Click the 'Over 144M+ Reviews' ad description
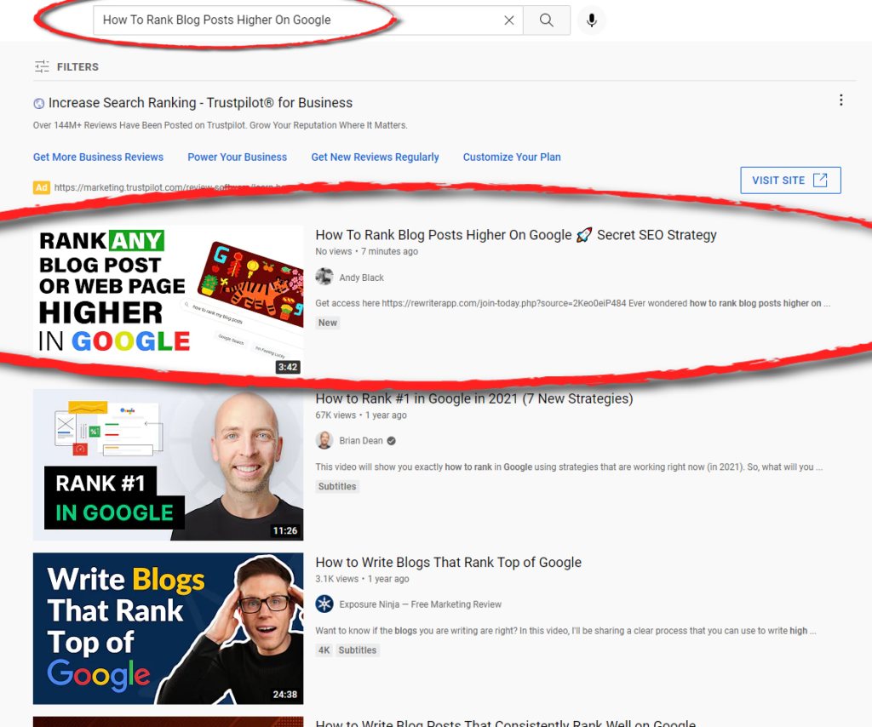Screen dimensions: 872x727 pos(221,126)
